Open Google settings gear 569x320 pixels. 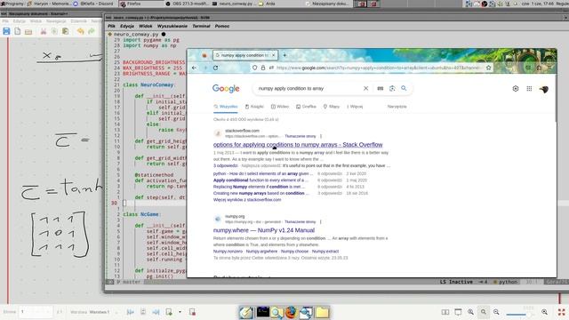(516, 89)
